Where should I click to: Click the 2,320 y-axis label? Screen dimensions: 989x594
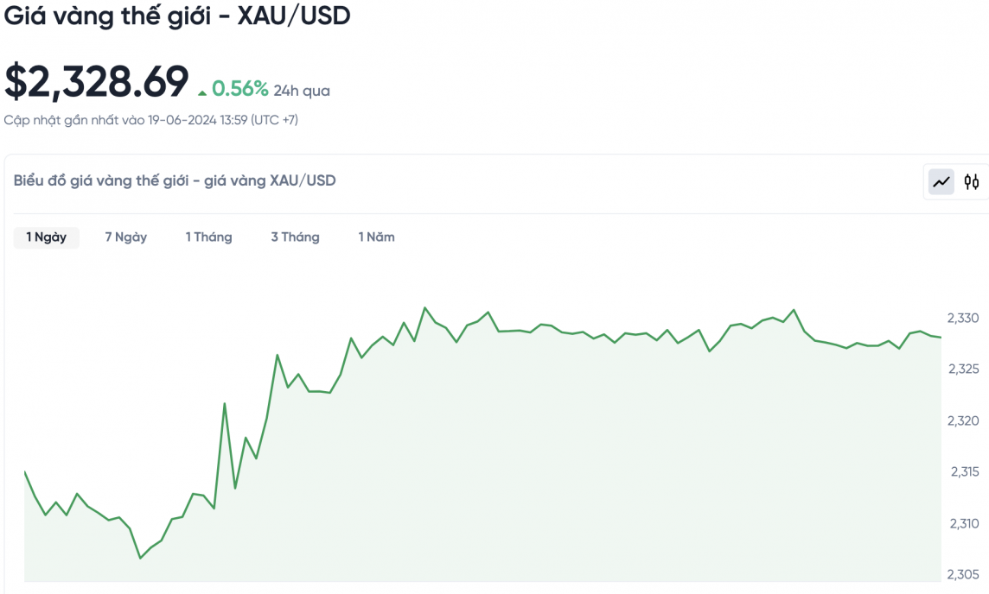(963, 421)
